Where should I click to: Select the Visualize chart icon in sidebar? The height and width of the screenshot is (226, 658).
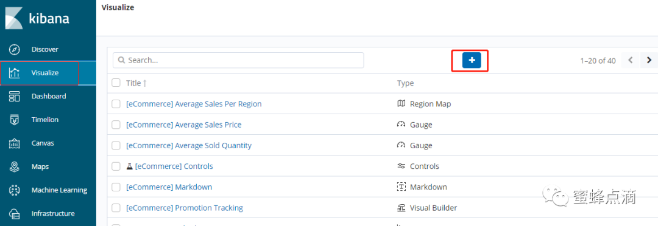coord(14,73)
